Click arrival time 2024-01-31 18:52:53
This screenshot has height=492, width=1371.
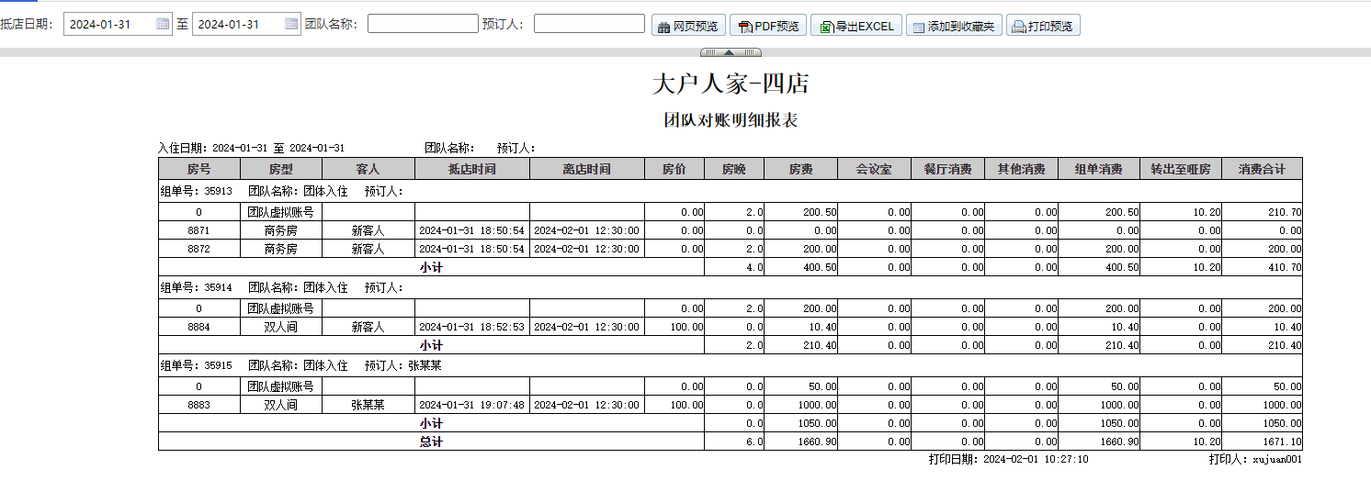[x=472, y=327]
